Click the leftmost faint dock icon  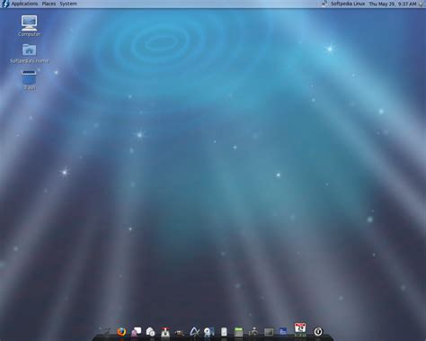(x=106, y=332)
